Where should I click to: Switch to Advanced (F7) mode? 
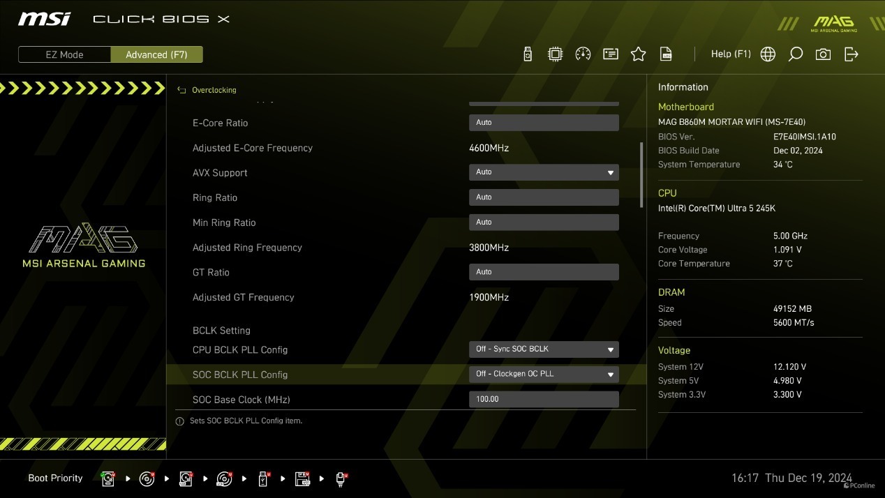[156, 54]
